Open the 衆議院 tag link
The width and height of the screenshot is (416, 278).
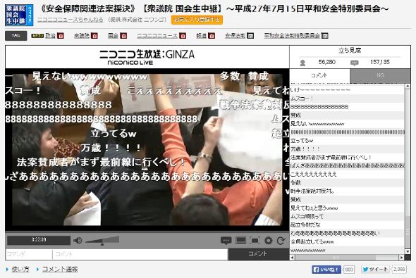(82, 35)
